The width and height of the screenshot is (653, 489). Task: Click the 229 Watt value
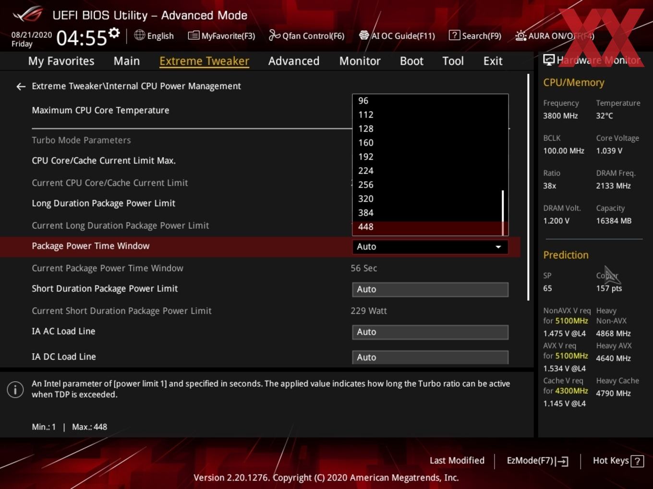click(369, 311)
